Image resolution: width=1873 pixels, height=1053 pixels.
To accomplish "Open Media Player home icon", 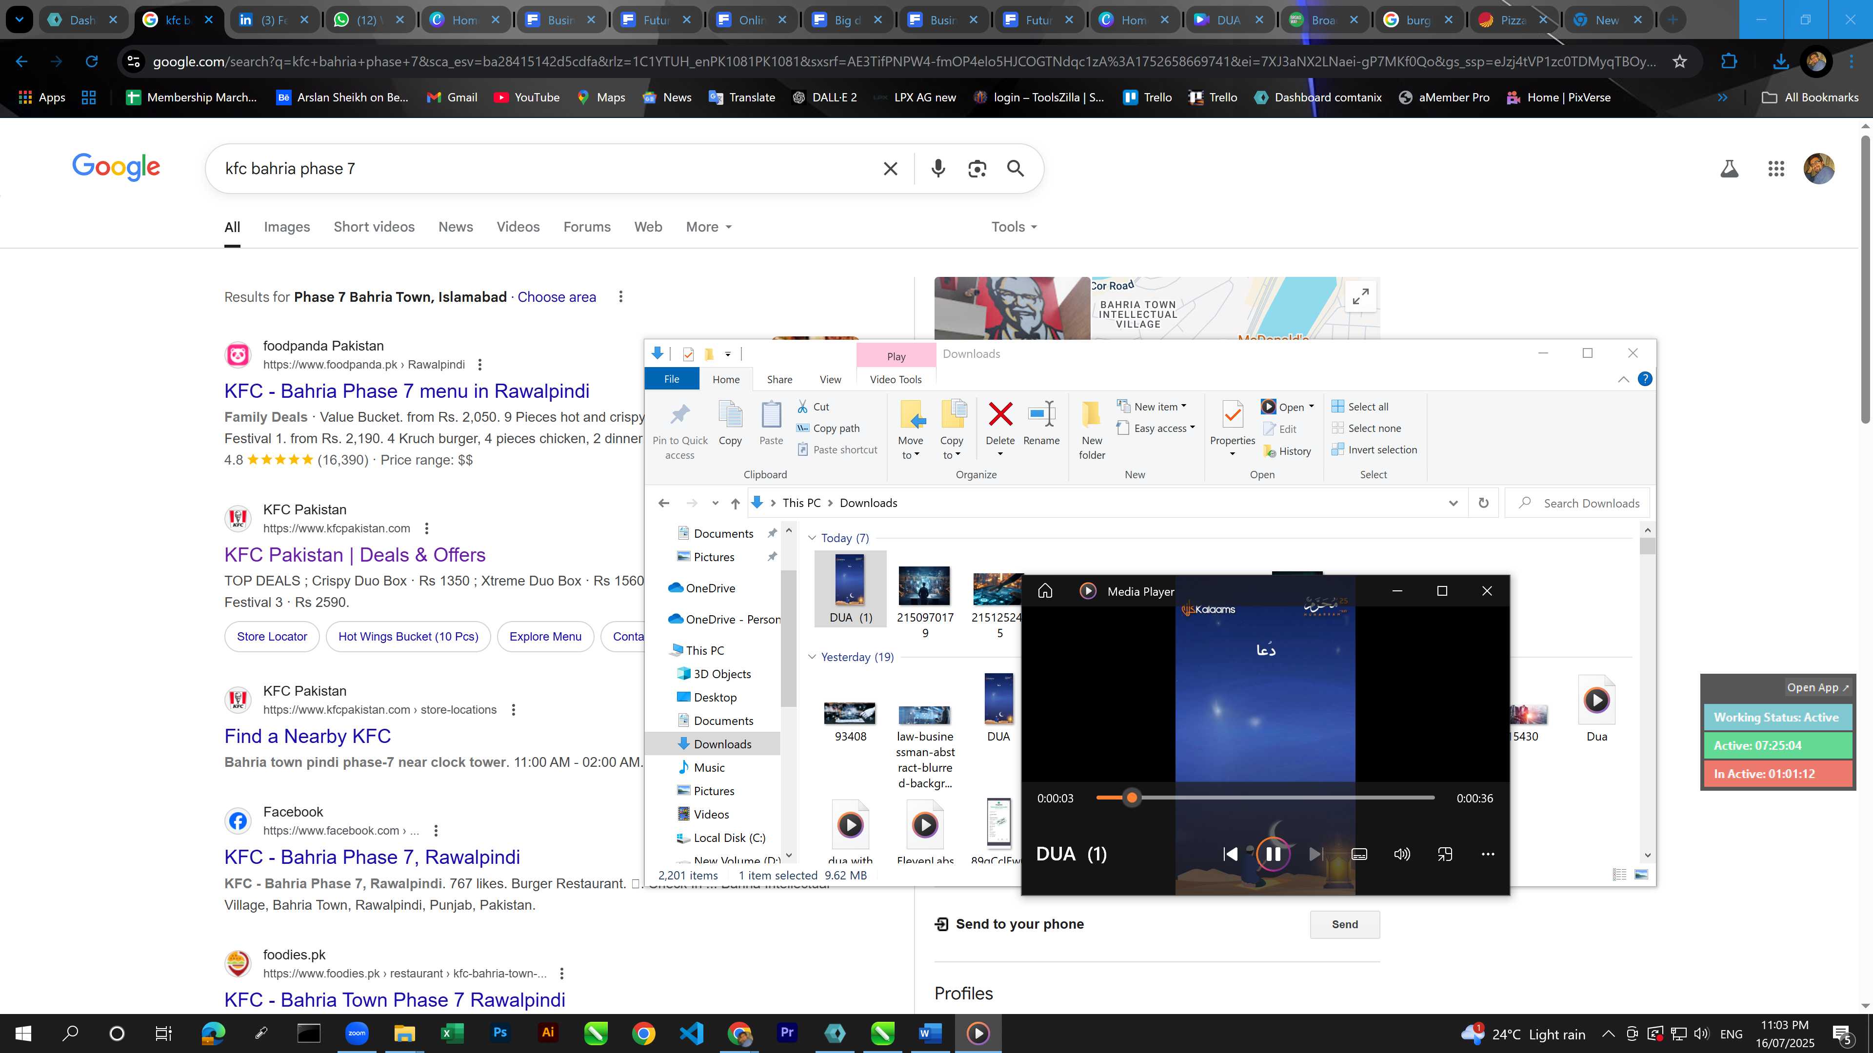I will click(x=1045, y=591).
